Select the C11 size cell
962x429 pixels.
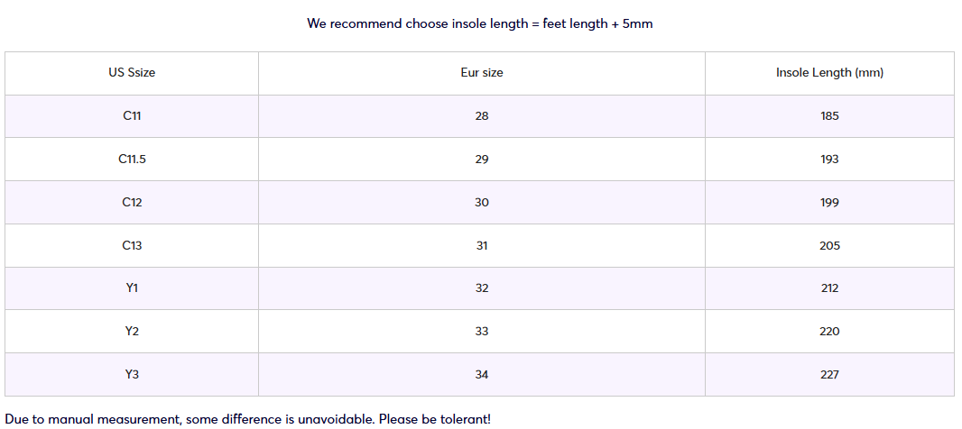coord(132,116)
